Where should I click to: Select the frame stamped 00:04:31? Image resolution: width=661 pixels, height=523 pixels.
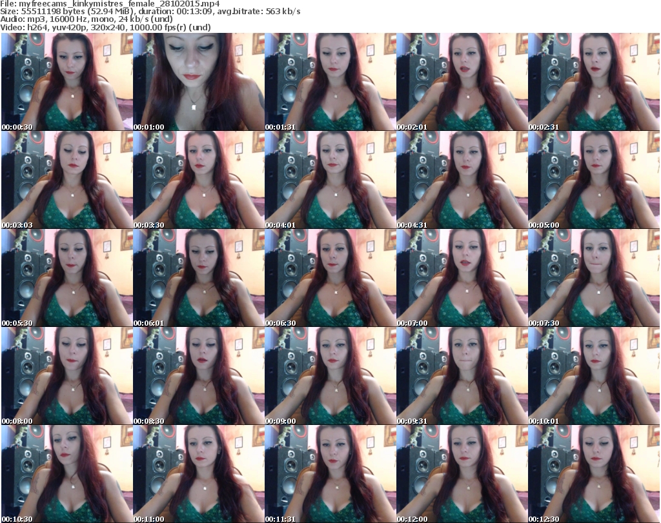[462, 180]
